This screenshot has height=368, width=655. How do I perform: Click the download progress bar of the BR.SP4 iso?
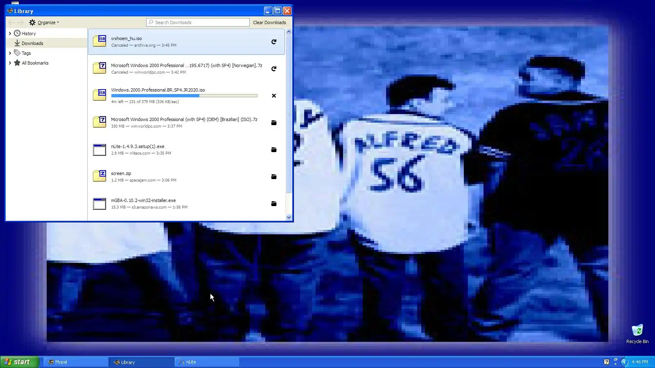tap(184, 96)
